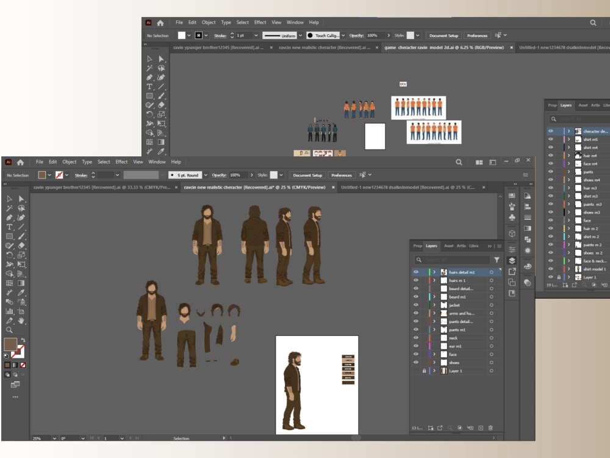
Task: Select the Rotate tool in front window
Action: (x=10, y=255)
